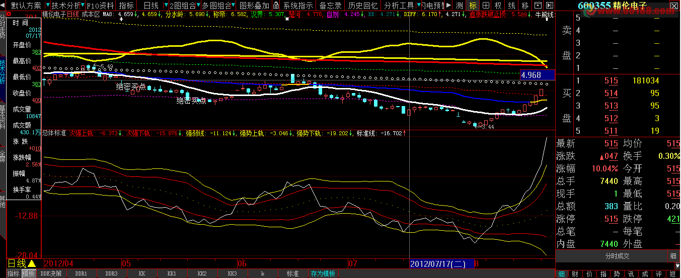Click the 移 move tool icon
The width and height of the screenshot is (681, 278).
(x=525, y=6)
